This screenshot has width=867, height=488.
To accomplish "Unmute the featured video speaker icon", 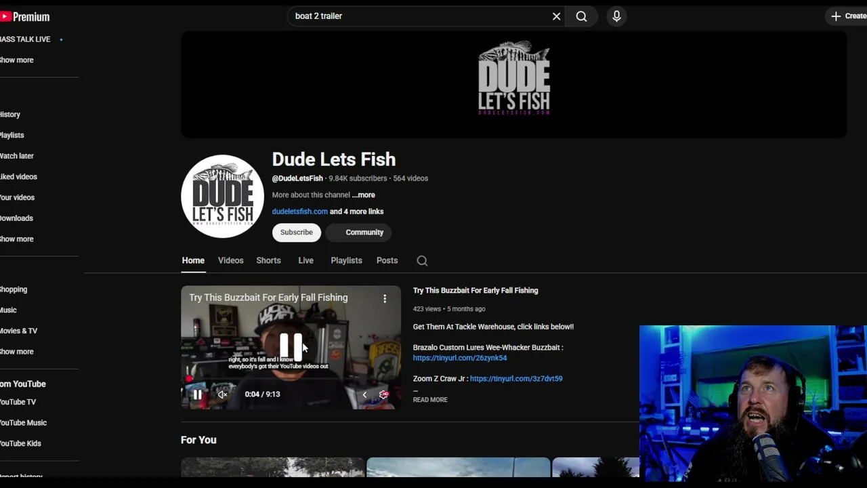I will (222, 394).
